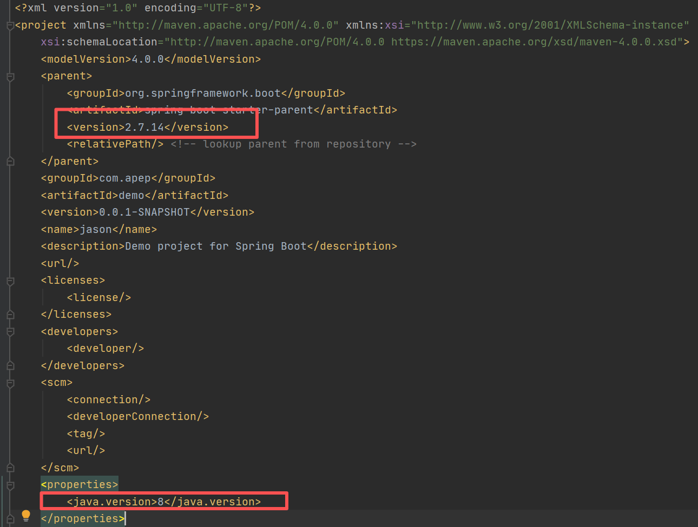Image resolution: width=698 pixels, height=527 pixels.
Task: Click the yellow lightbulb intention icon
Action: [x=25, y=516]
